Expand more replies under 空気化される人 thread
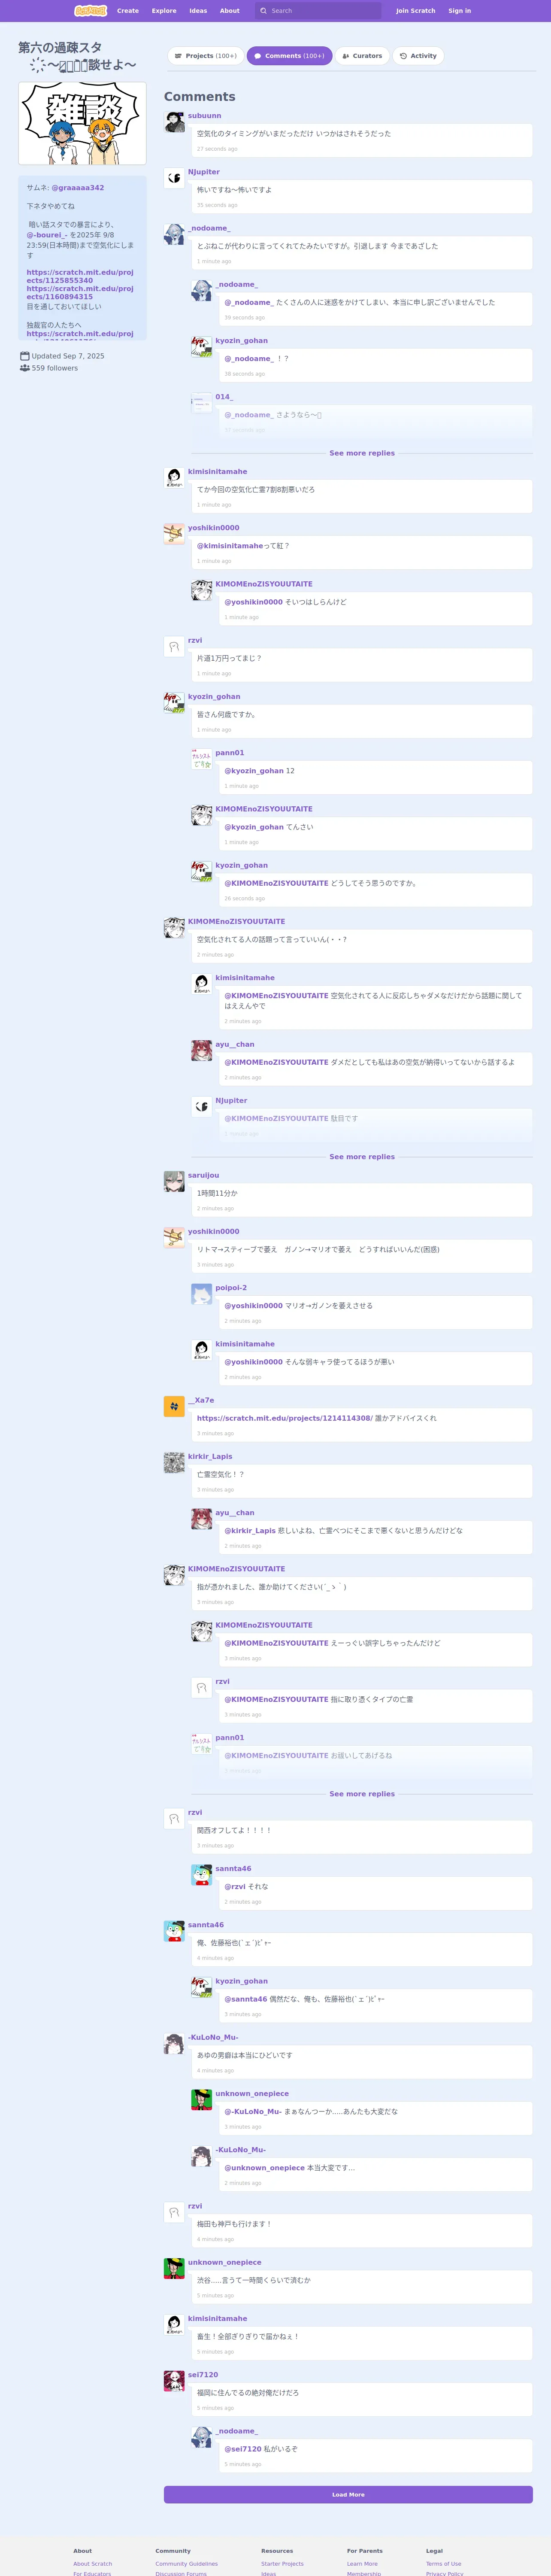551x2576 pixels. [x=362, y=1156]
